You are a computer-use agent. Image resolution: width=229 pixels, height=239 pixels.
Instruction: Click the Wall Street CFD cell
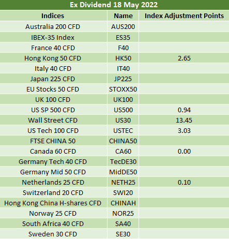tap(53, 121)
